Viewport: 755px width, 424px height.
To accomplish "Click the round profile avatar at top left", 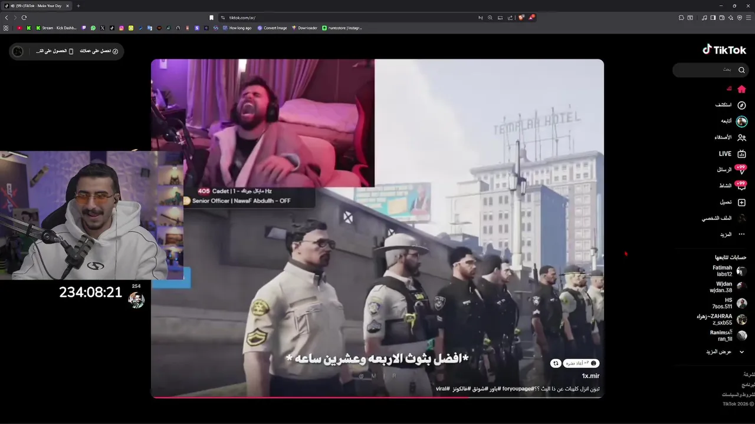I will [18, 51].
